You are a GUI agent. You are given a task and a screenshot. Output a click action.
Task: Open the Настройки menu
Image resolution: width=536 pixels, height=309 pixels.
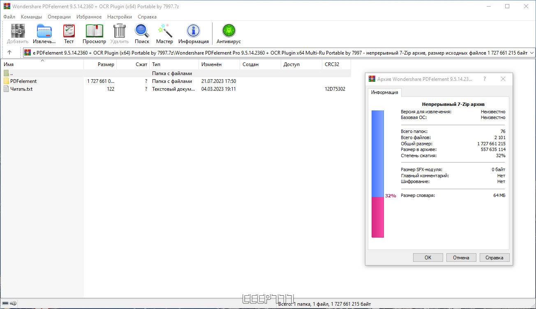coord(120,17)
